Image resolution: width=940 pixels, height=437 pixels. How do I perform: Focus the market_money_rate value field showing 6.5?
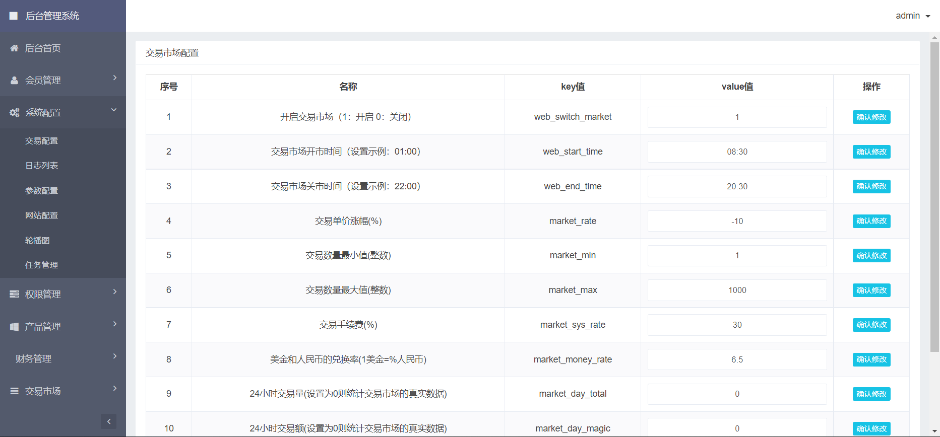[737, 359]
